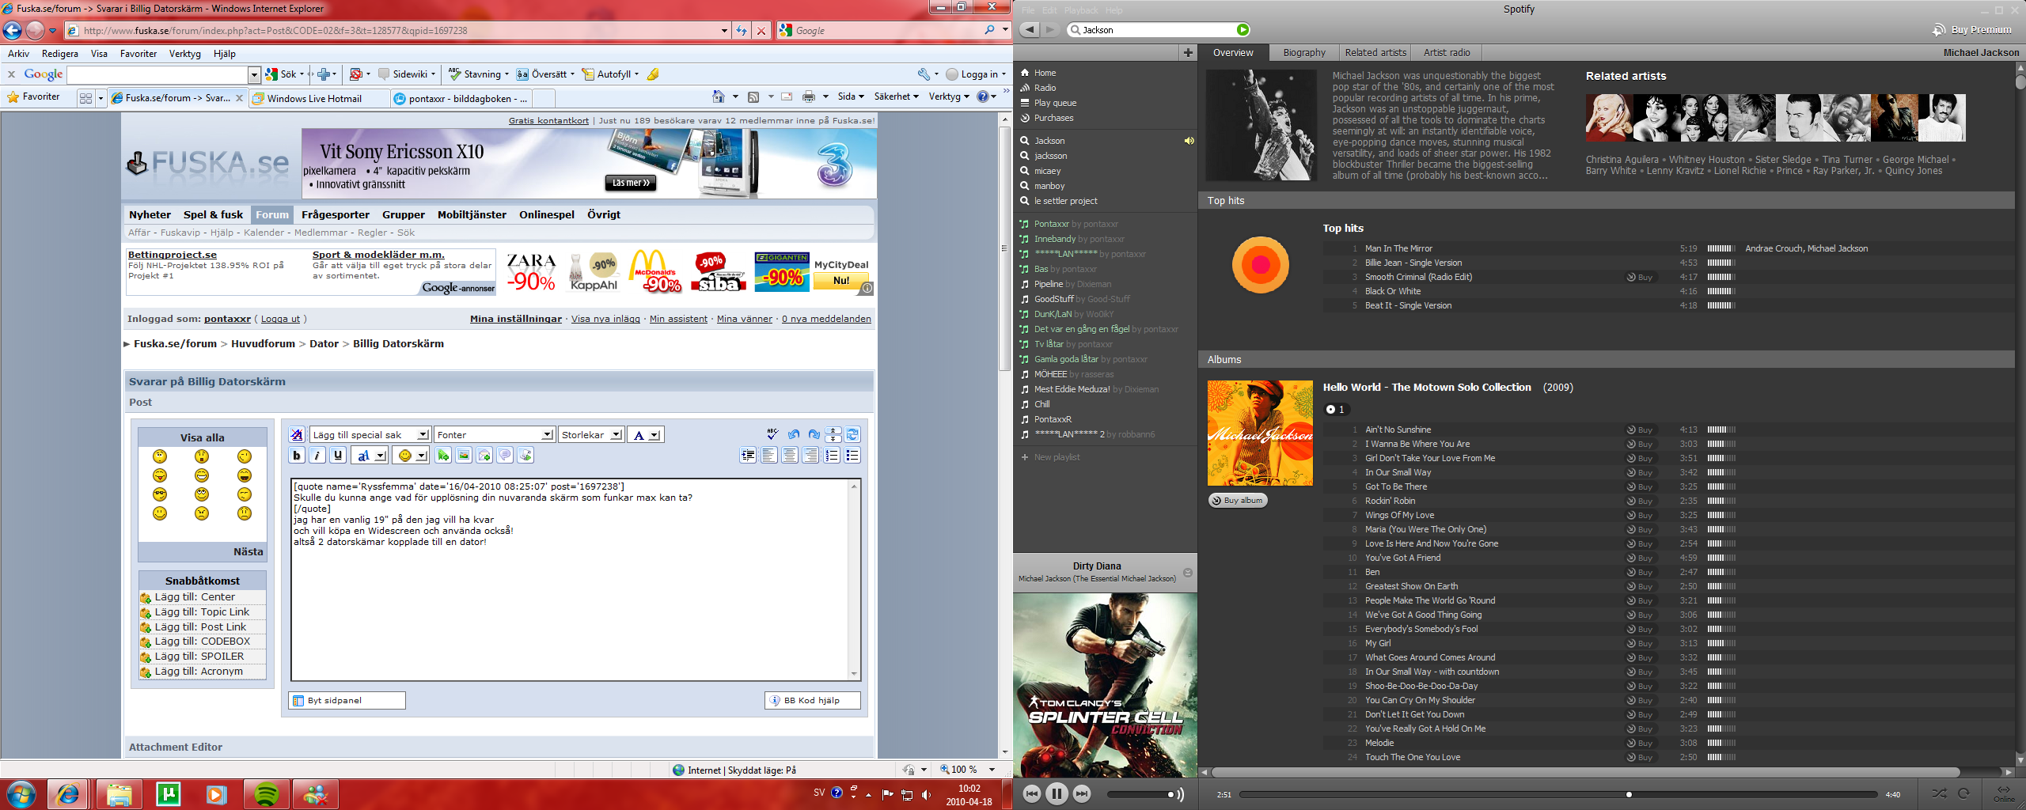Screen dimensions: 2026x810
Task: Click the Logga ut link
Action: [280, 319]
